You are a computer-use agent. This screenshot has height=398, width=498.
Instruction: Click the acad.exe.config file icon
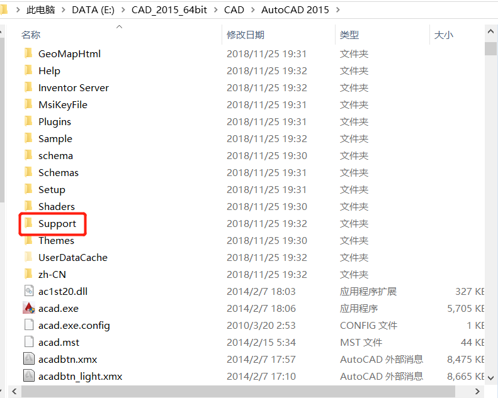click(x=29, y=325)
